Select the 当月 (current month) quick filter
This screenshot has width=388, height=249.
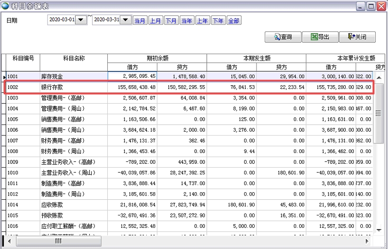[x=140, y=20]
